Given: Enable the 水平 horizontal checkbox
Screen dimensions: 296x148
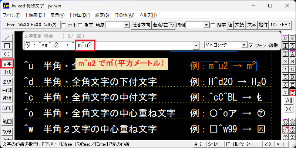Looking at the screenshot, I should click(64, 25).
